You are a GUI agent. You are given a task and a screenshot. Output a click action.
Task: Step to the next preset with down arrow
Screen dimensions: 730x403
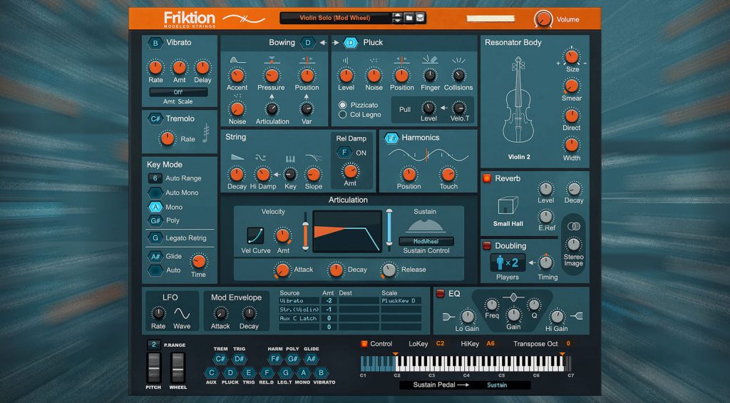click(397, 21)
